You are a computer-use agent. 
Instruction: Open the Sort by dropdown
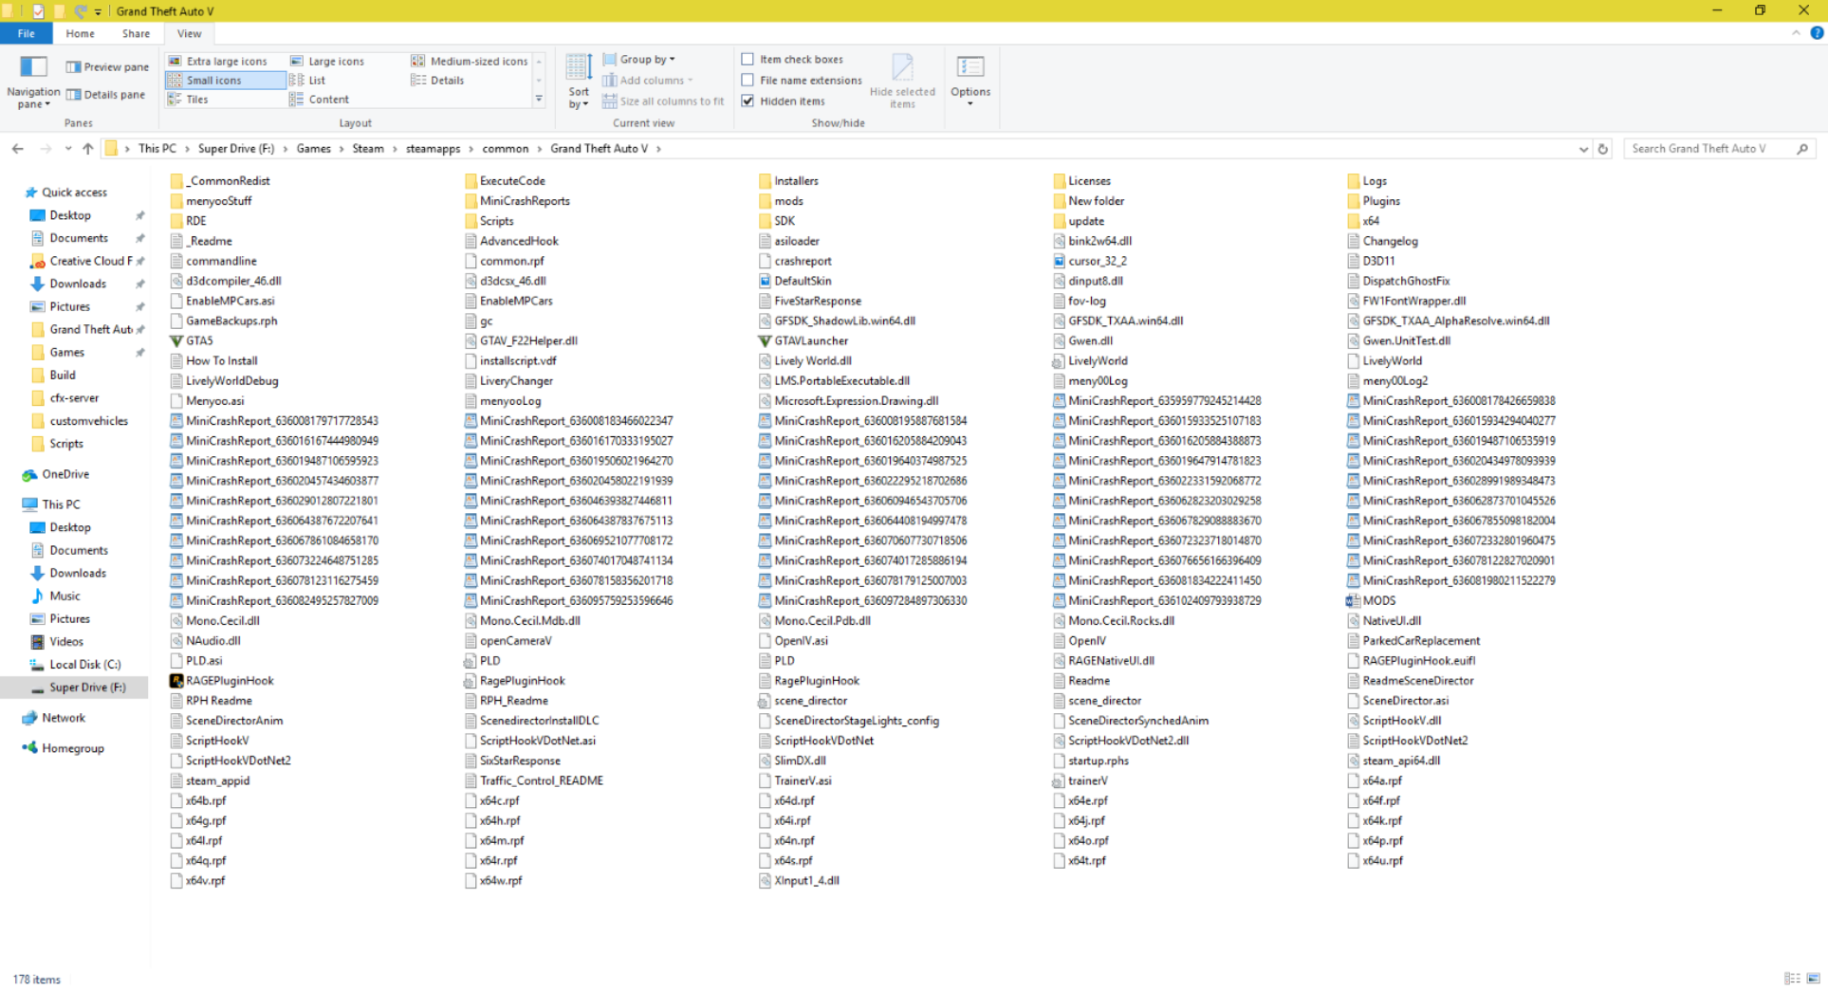click(x=579, y=81)
